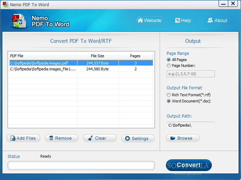Viewport: 241px width, 180px height.
Task: Select the Softpedia images_File1 row
Action: (x=81, y=69)
